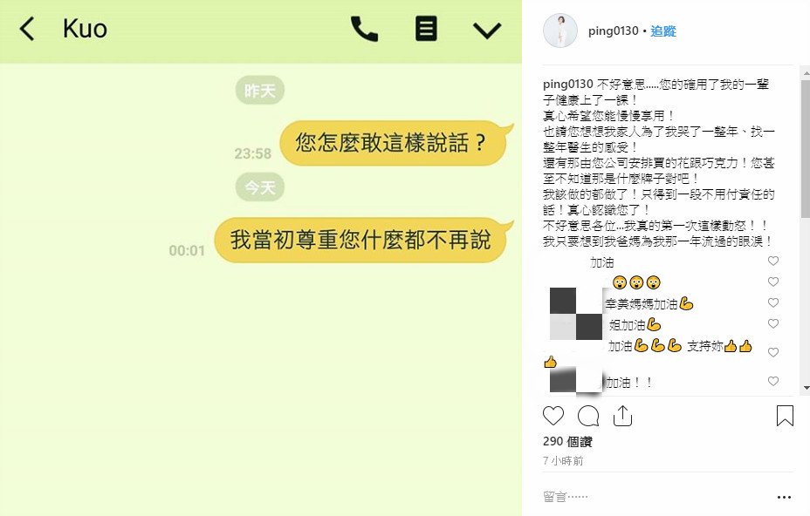810x516 pixels.
Task: Like the 幸美媽媽加油 comment
Action: point(773,302)
